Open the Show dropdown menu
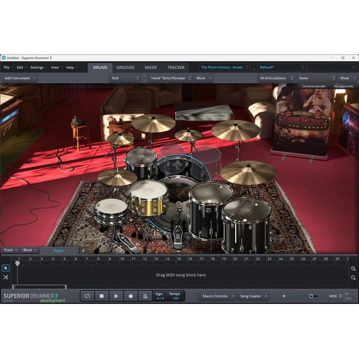 347,78
